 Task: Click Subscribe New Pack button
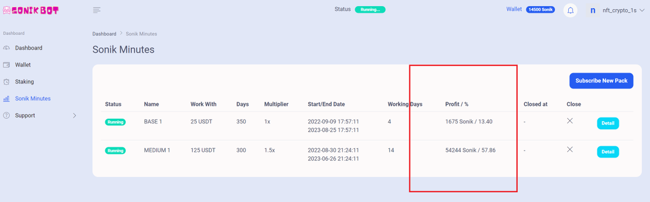coord(601,81)
